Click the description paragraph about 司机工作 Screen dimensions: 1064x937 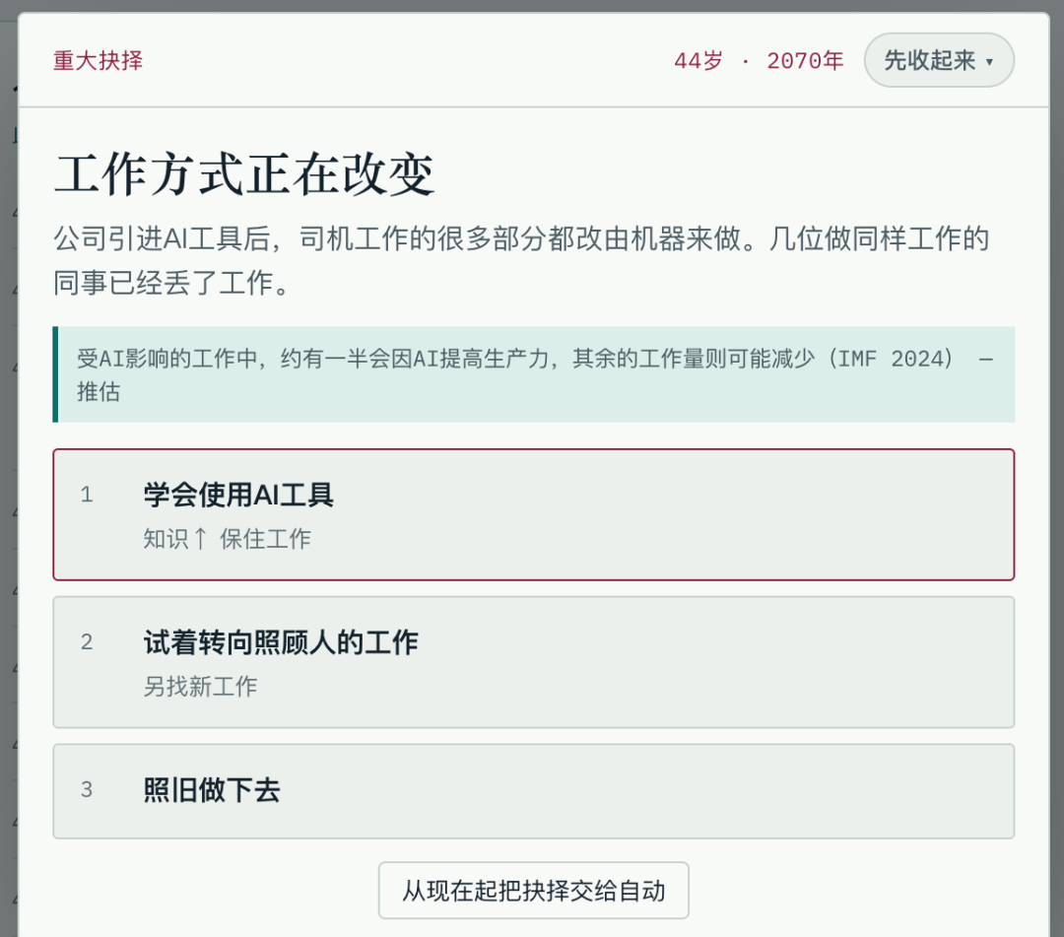pos(521,260)
